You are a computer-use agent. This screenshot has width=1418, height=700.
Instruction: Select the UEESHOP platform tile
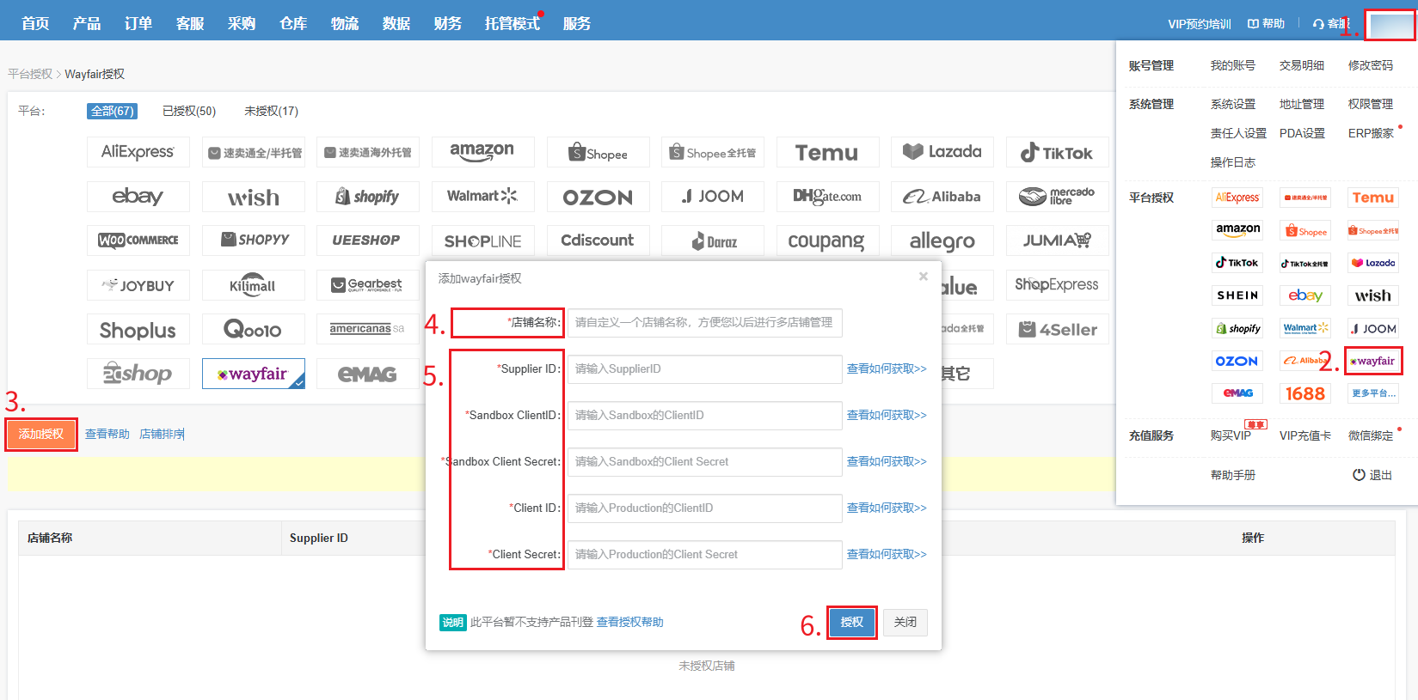[368, 240]
